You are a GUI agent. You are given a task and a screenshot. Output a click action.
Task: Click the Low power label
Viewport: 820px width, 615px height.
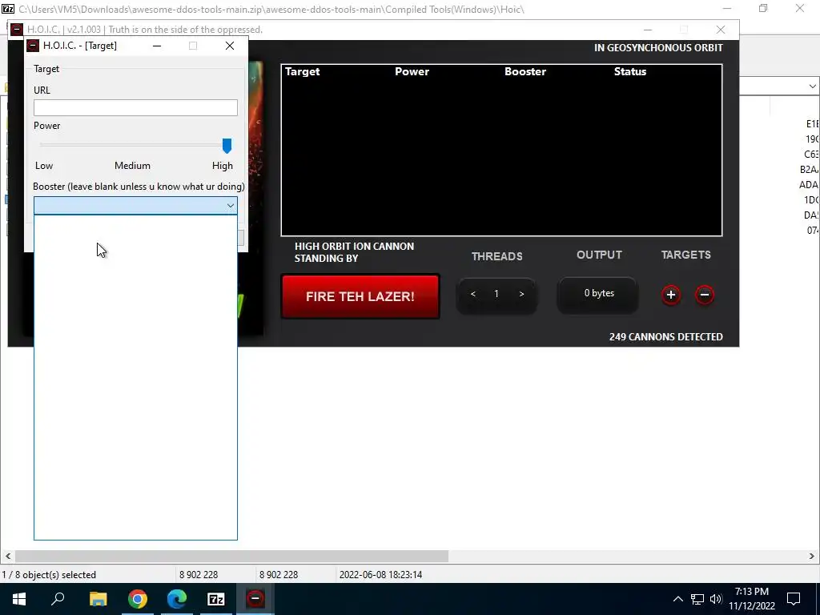pyautogui.click(x=44, y=166)
